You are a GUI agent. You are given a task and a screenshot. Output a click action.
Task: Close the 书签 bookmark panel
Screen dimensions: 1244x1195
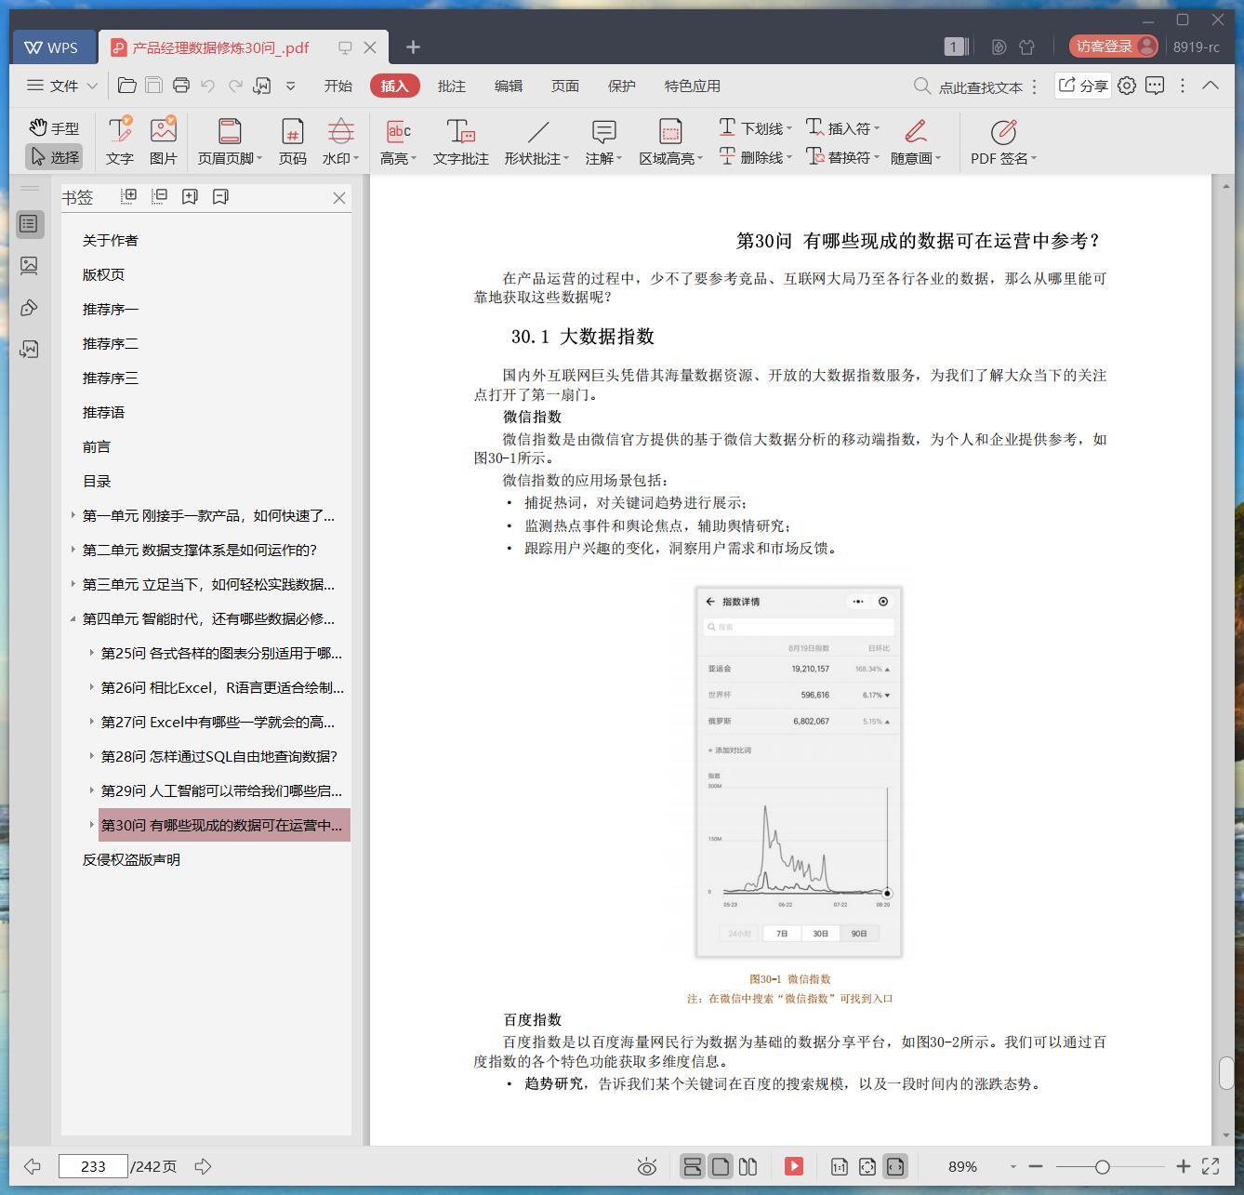tap(339, 197)
